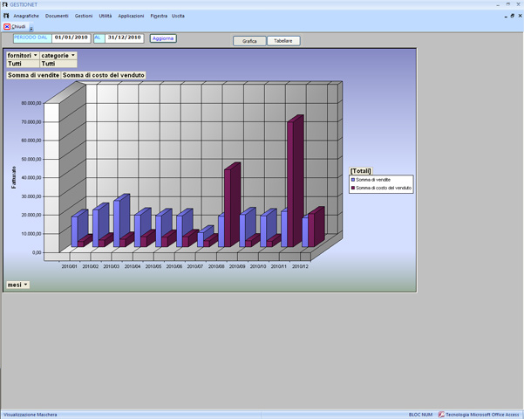Viewport: 524px width, 419px height.
Task: Click Somma di costo del venduto field button
Action: pos(104,75)
